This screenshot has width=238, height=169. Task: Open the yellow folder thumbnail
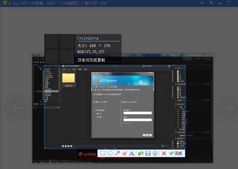coord(69,78)
